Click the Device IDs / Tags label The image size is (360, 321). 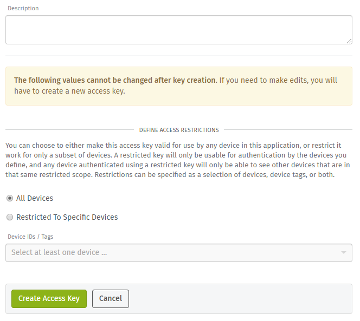coord(30,237)
